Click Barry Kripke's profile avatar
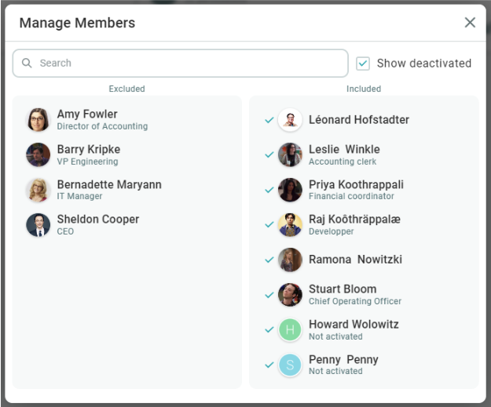 click(38, 154)
